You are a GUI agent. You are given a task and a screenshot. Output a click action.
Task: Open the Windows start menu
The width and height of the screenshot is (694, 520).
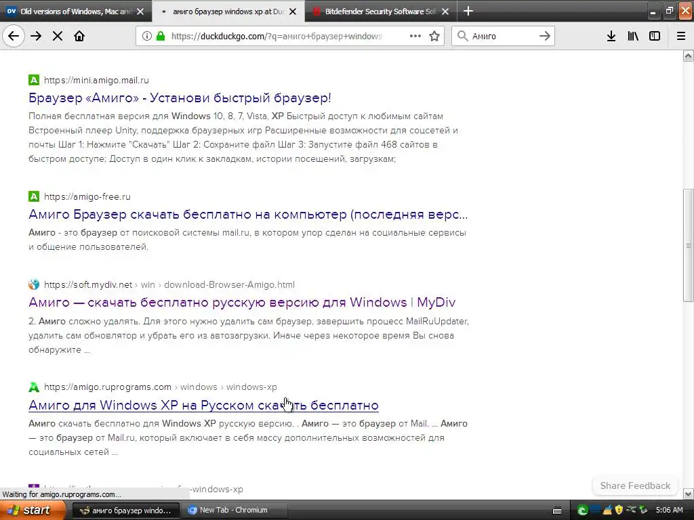coord(32,511)
